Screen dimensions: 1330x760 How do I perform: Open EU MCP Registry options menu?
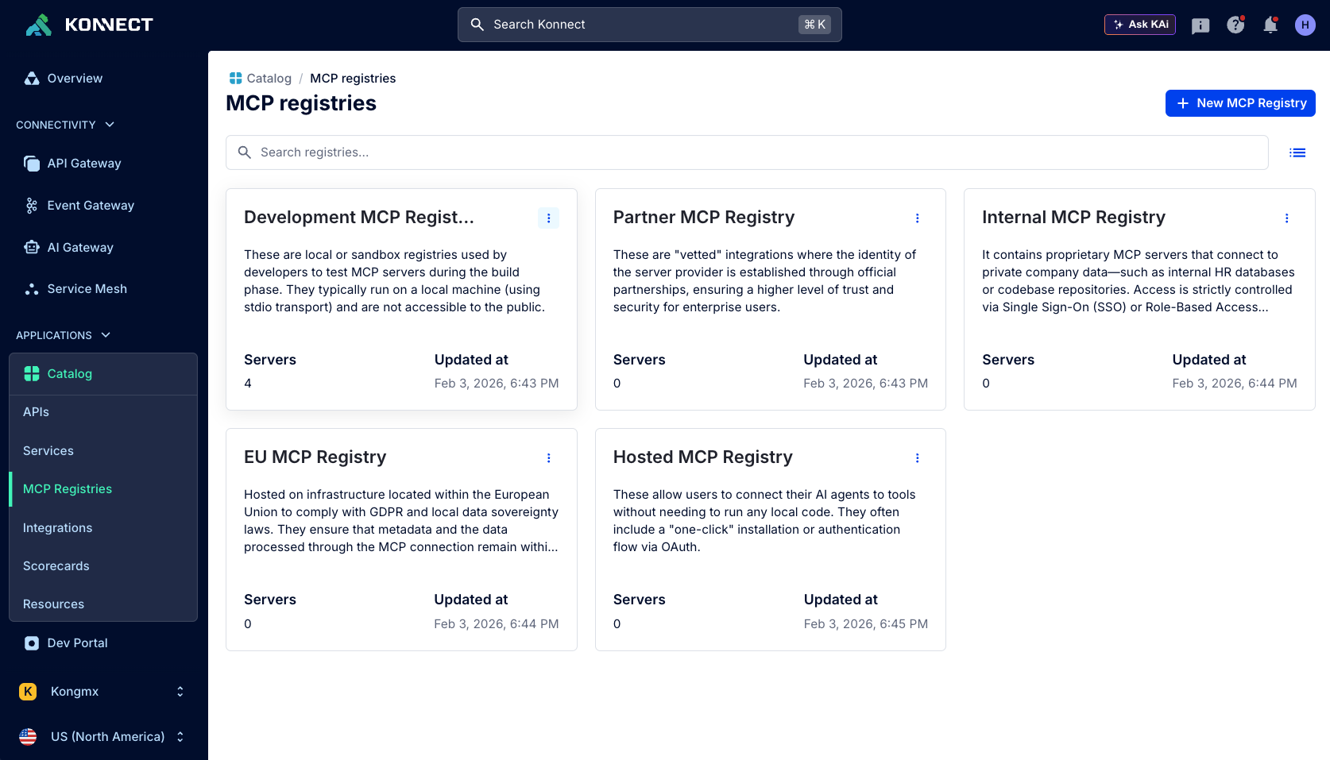click(x=548, y=458)
